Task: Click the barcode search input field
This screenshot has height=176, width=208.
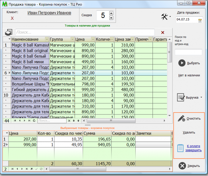Action: (188, 52)
